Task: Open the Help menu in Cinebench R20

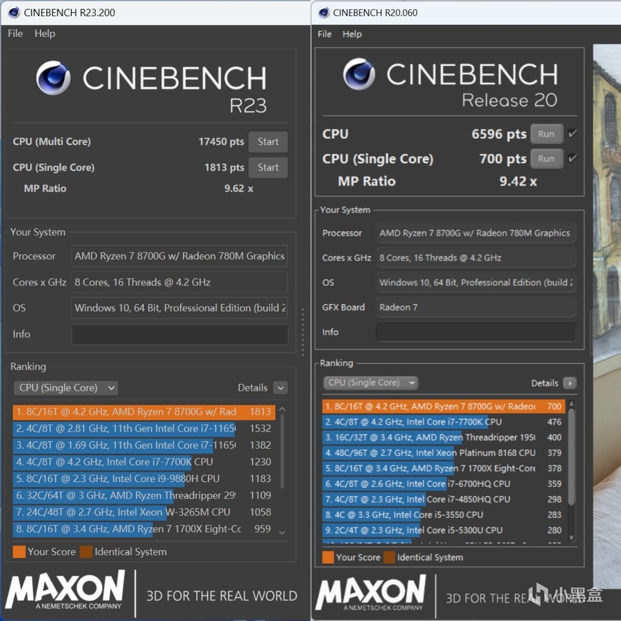Action: [352, 34]
